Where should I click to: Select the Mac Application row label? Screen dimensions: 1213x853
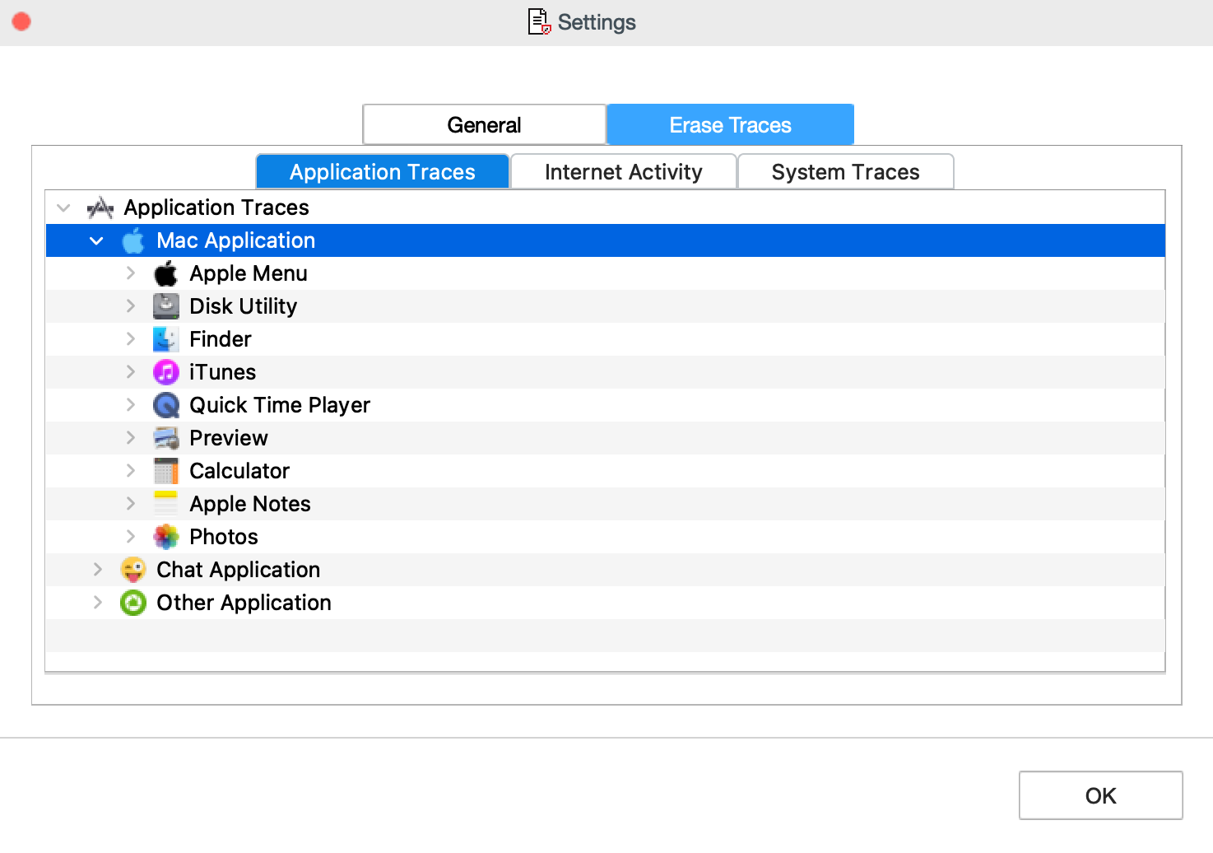tap(236, 240)
